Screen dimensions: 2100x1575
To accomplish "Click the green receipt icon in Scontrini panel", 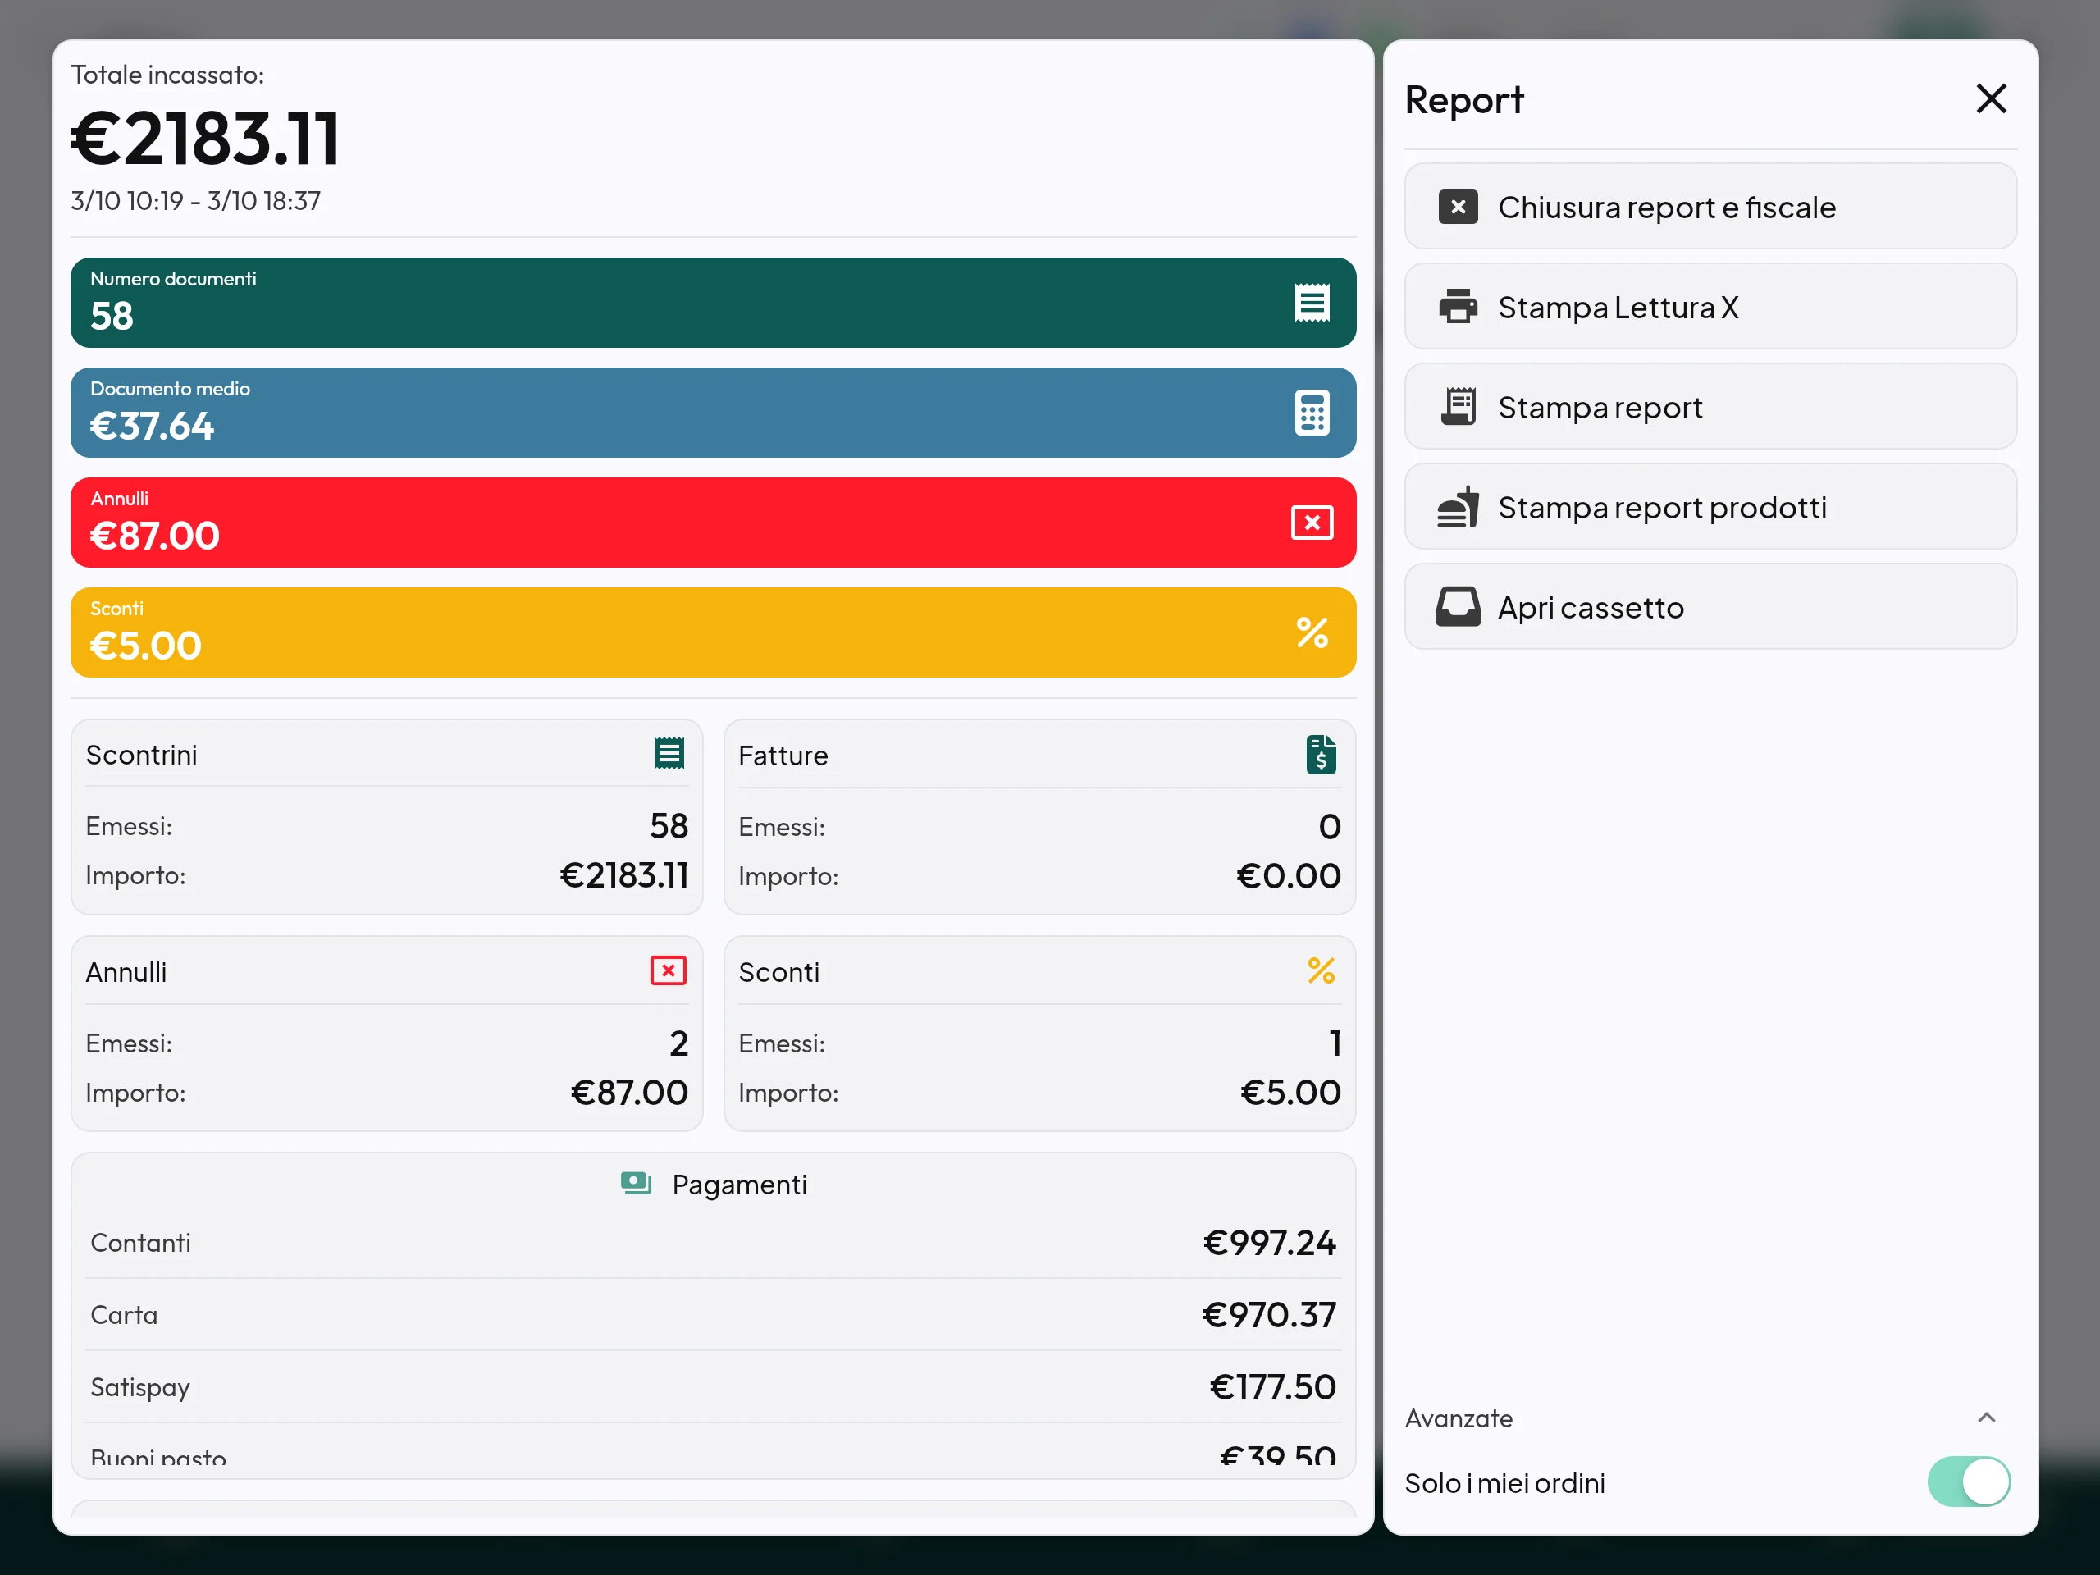I will pos(669,754).
